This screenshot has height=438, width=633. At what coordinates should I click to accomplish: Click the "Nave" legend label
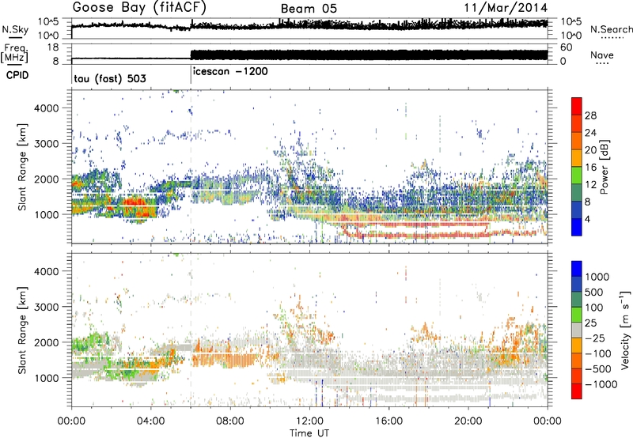602,55
